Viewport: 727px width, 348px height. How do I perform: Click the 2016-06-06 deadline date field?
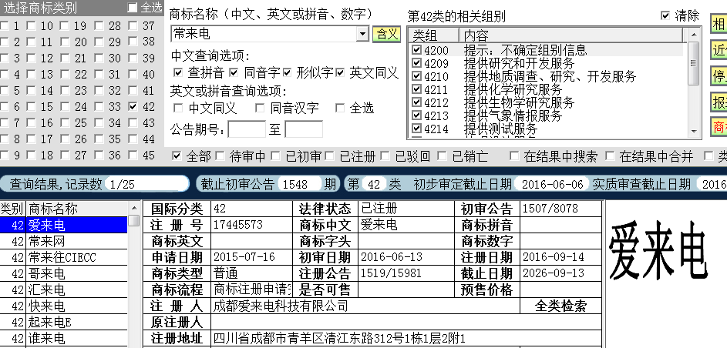click(552, 184)
